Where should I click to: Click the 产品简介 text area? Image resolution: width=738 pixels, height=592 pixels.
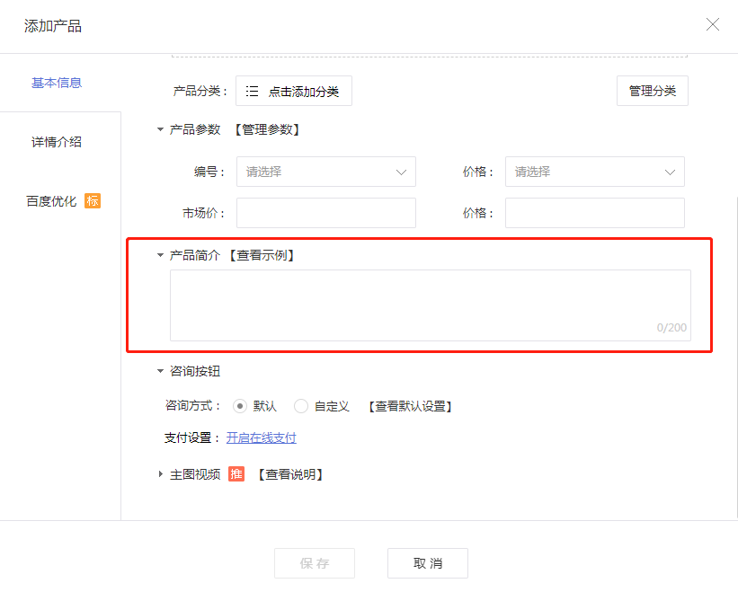coord(431,305)
